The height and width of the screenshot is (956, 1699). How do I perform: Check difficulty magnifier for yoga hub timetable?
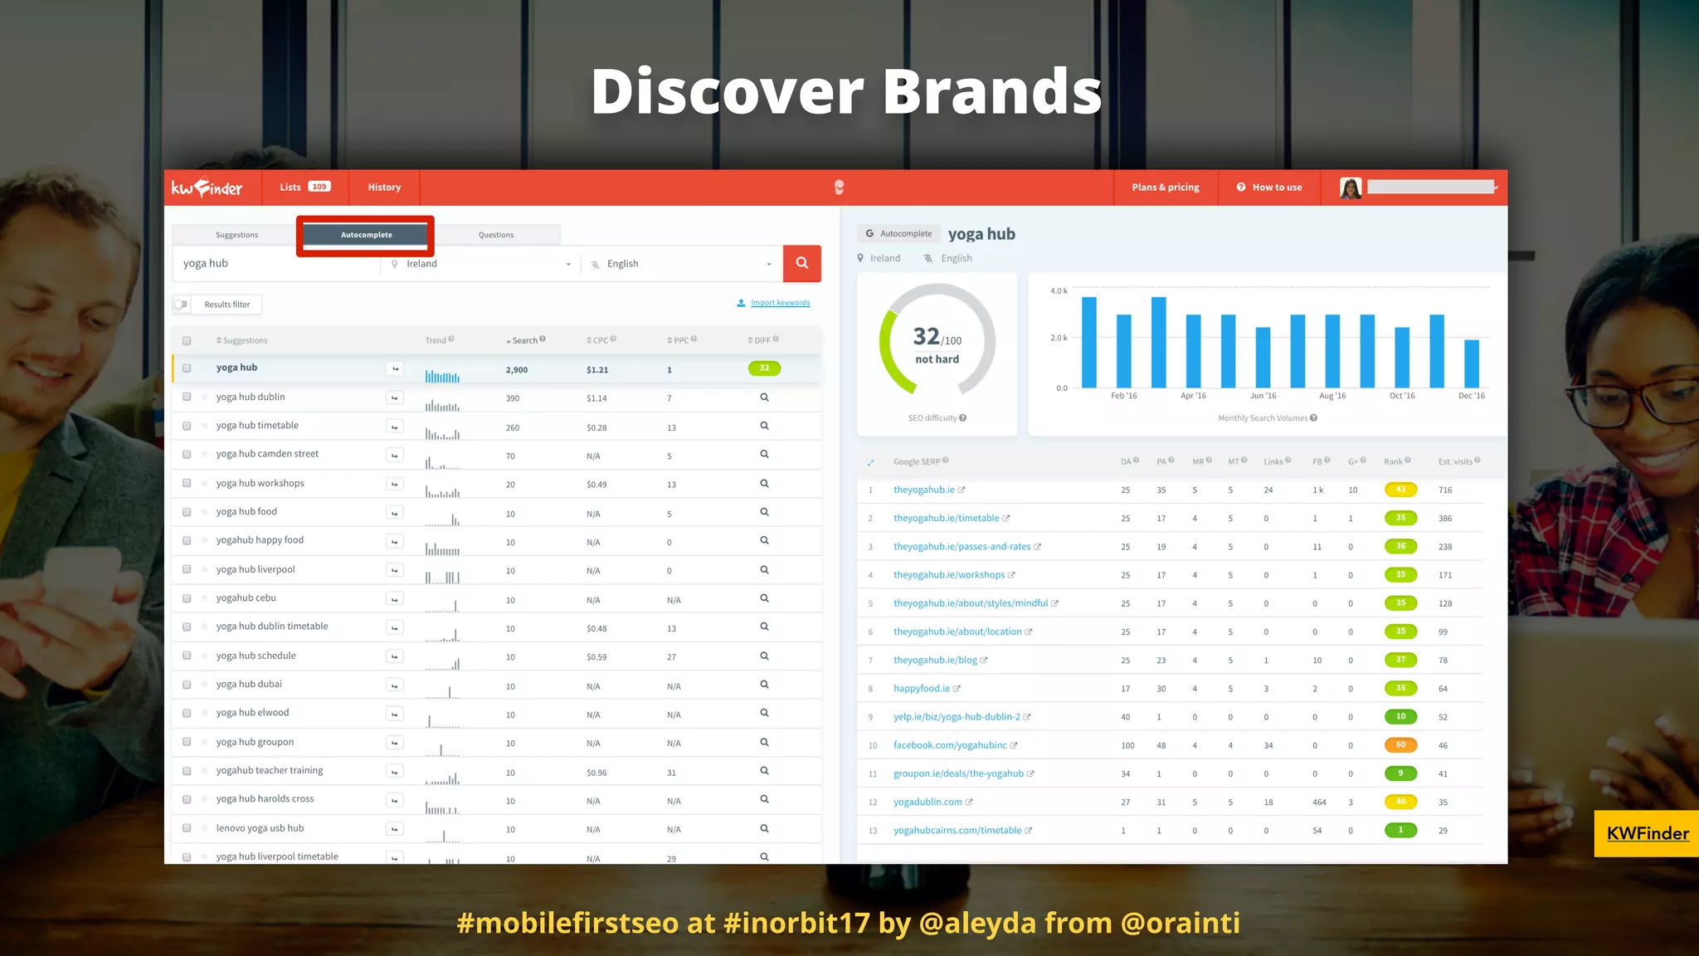coord(764,426)
